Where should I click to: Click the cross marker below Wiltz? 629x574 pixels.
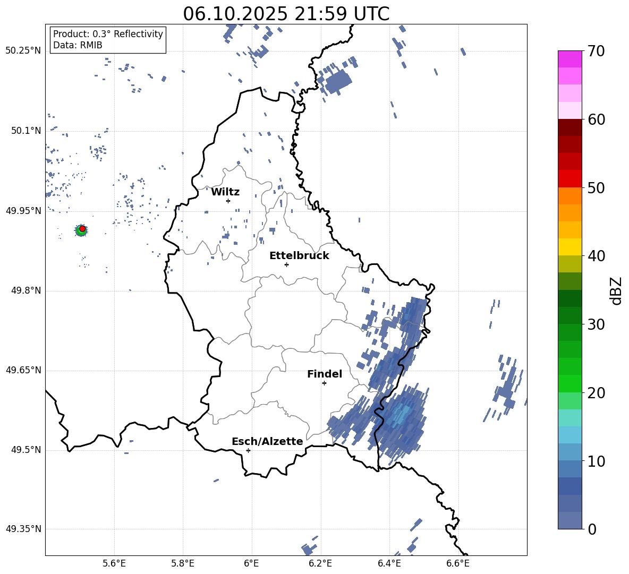click(x=228, y=201)
